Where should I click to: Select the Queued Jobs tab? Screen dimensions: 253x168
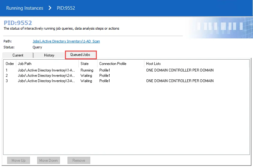click(80, 55)
